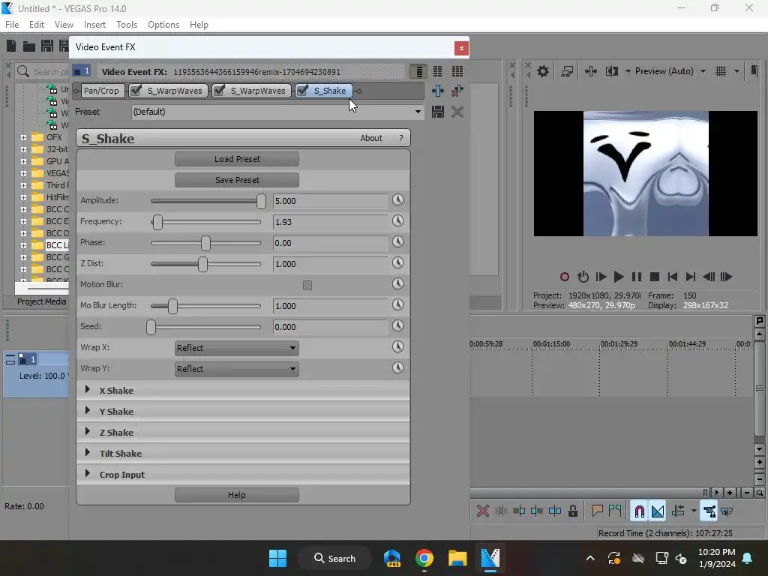
Task: Open the Wrap X Reflect dropdown
Action: pos(236,348)
